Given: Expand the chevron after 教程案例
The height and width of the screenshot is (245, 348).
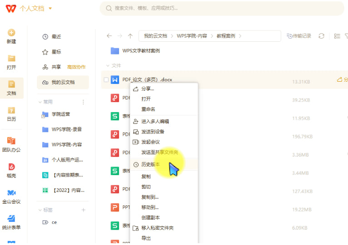Looking at the screenshot, I should tap(240, 36).
